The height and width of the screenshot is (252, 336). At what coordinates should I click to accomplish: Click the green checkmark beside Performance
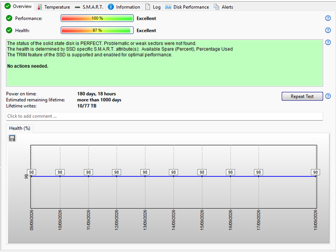tap(9, 18)
